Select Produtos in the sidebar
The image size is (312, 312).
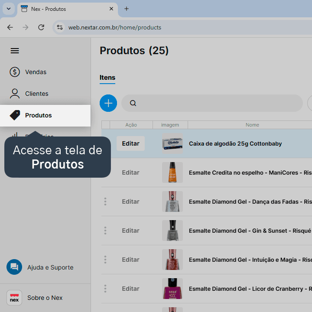(x=45, y=115)
